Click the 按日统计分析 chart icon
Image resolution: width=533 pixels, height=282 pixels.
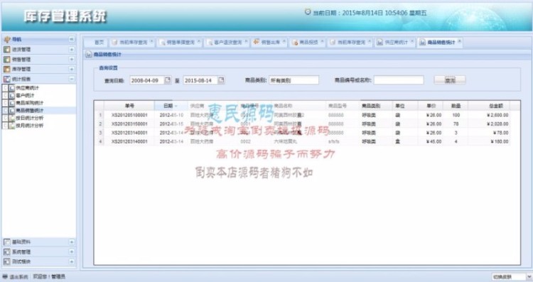click(12, 118)
